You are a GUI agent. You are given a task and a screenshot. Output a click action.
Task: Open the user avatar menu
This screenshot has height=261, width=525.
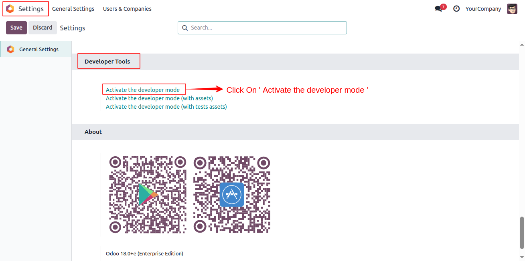click(x=512, y=9)
